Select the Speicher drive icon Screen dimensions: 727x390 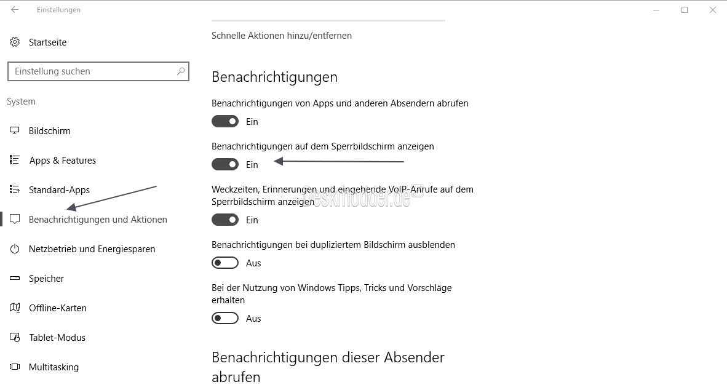15,278
